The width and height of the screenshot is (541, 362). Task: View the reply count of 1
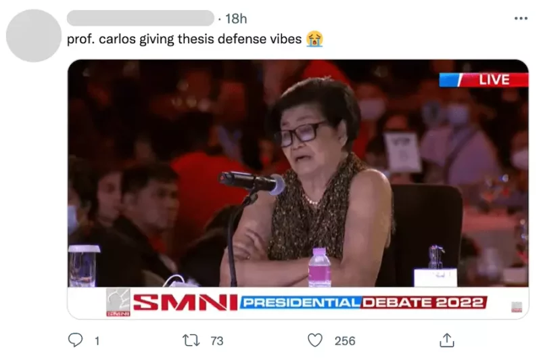(x=97, y=341)
